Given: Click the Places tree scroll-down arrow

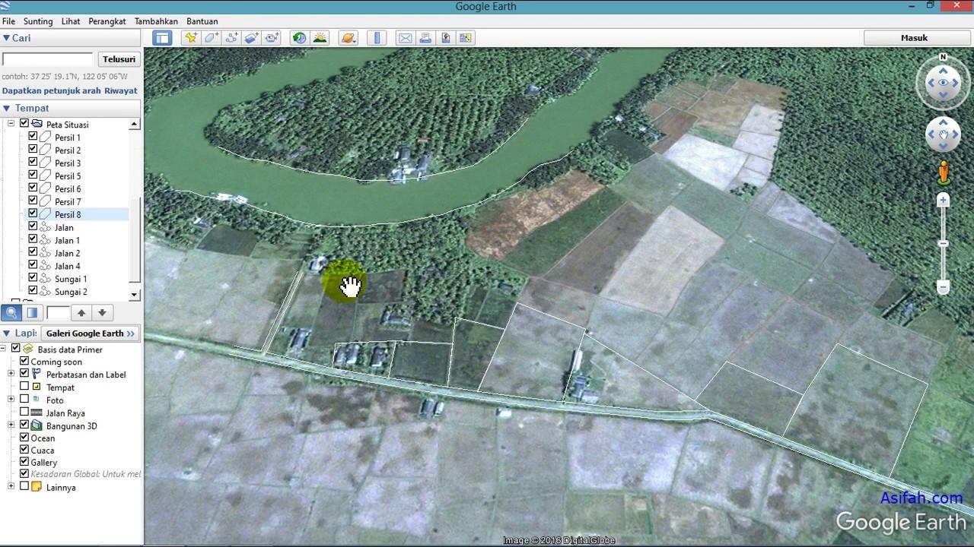Looking at the screenshot, I should [x=135, y=294].
